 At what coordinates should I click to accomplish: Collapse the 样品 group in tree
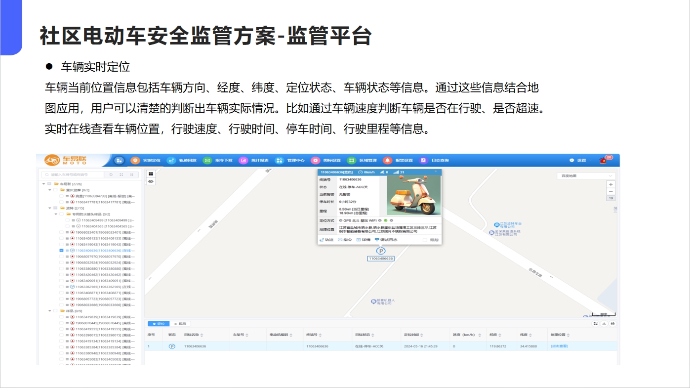coord(49,311)
